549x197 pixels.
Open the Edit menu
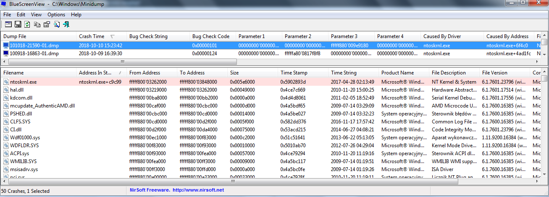pyautogui.click(x=21, y=15)
